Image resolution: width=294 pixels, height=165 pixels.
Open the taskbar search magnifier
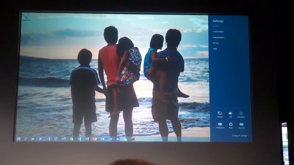pyautogui.click(x=26, y=139)
